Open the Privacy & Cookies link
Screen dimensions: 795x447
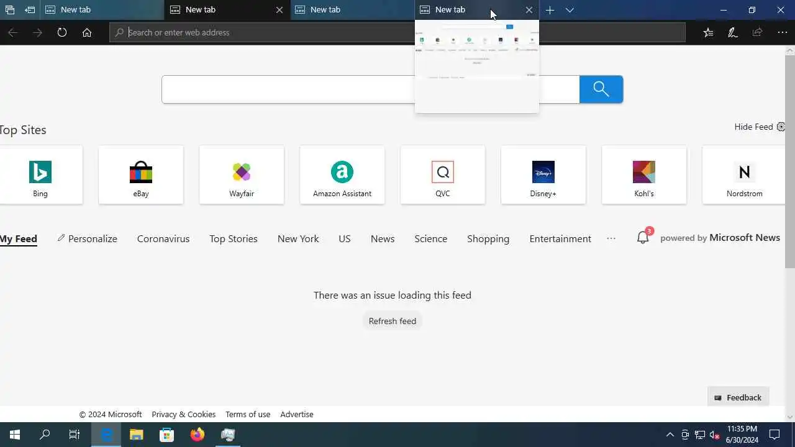tap(184, 414)
